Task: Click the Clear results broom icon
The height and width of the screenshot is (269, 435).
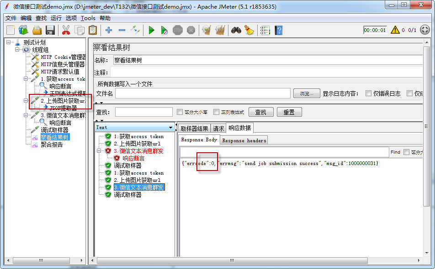Action: pyautogui.click(x=207, y=30)
